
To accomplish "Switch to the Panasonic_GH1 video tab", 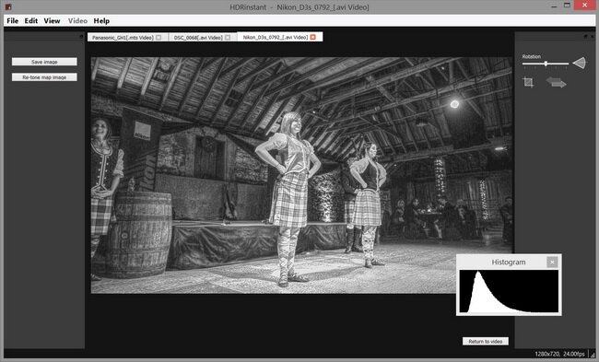I will 123,38.
